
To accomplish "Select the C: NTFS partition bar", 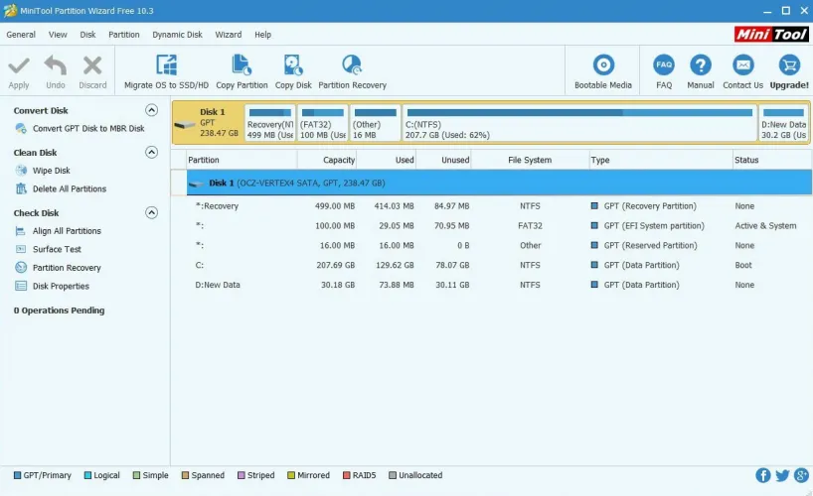I will point(579,124).
